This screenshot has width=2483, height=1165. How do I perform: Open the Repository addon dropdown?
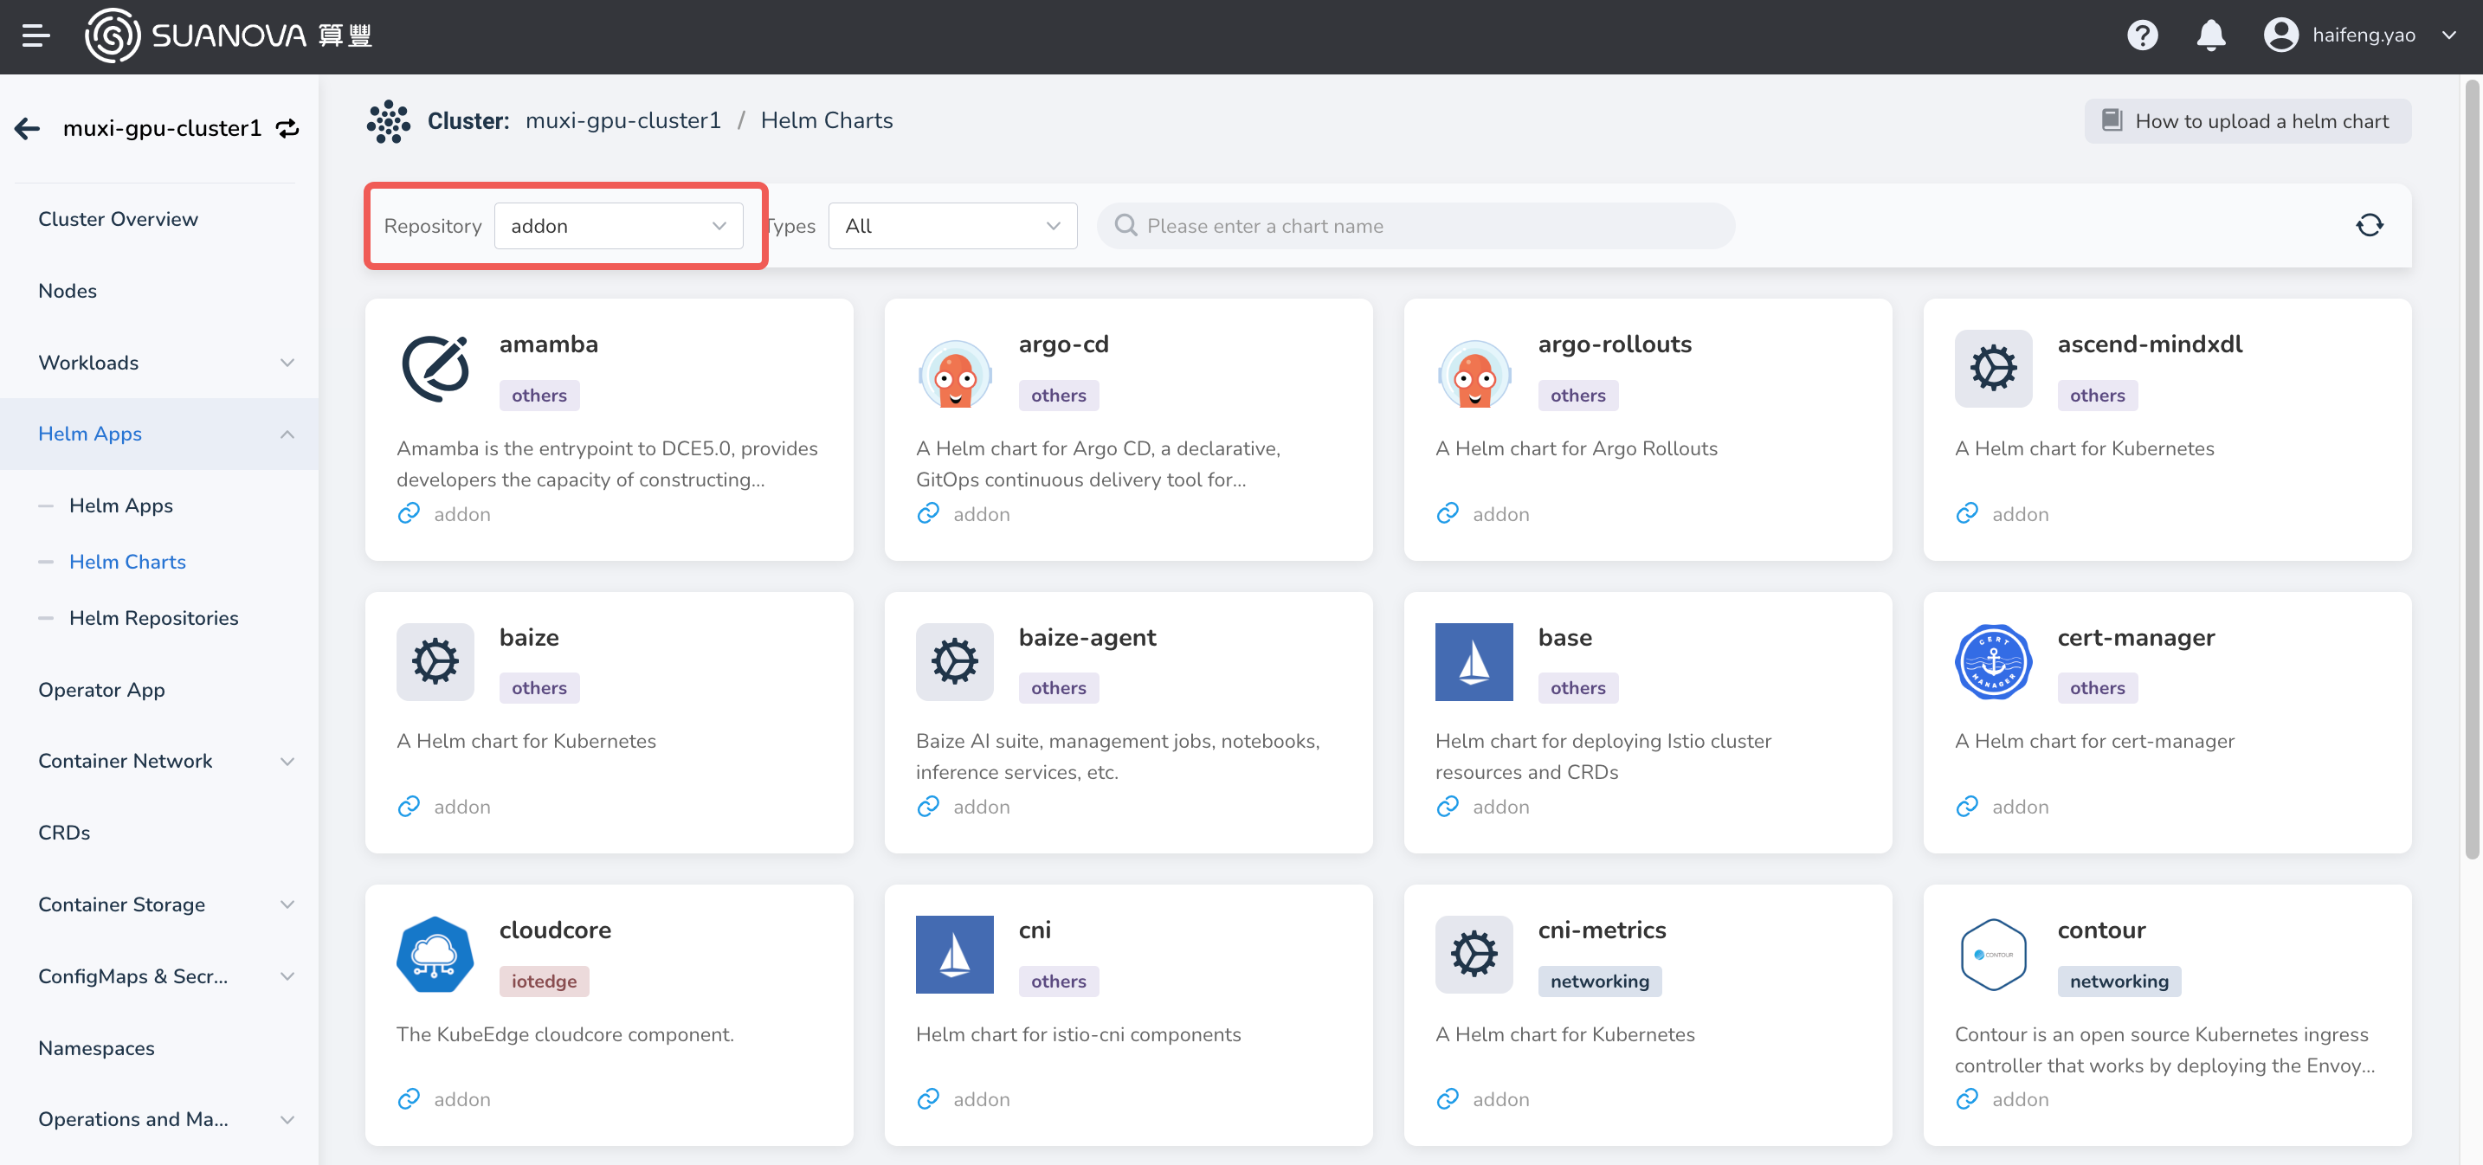click(x=618, y=226)
